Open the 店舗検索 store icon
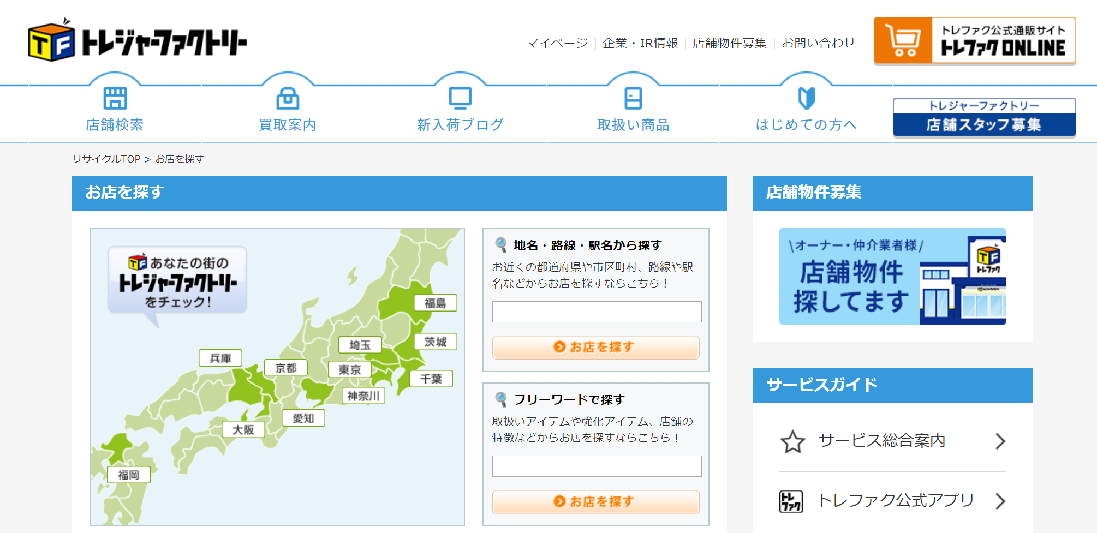The height and width of the screenshot is (533, 1097). coord(115,99)
